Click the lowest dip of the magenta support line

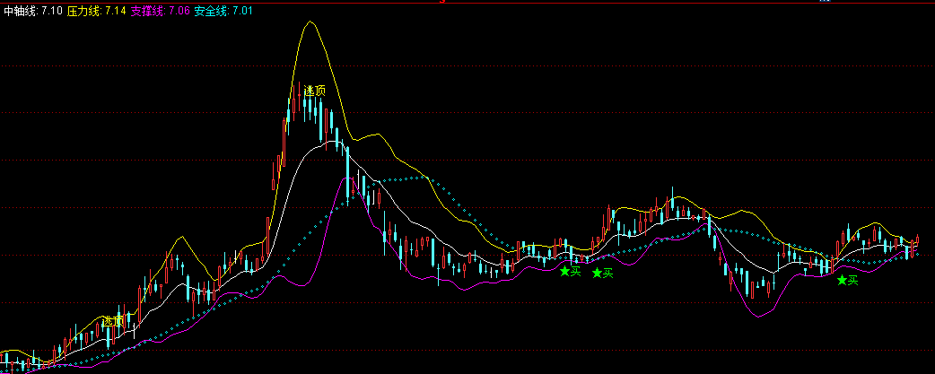756,316
